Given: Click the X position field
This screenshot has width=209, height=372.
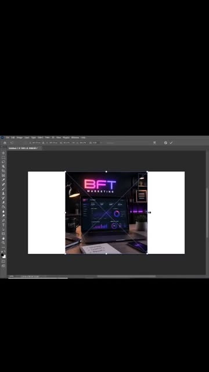Looking at the screenshot, I should click(x=37, y=143).
